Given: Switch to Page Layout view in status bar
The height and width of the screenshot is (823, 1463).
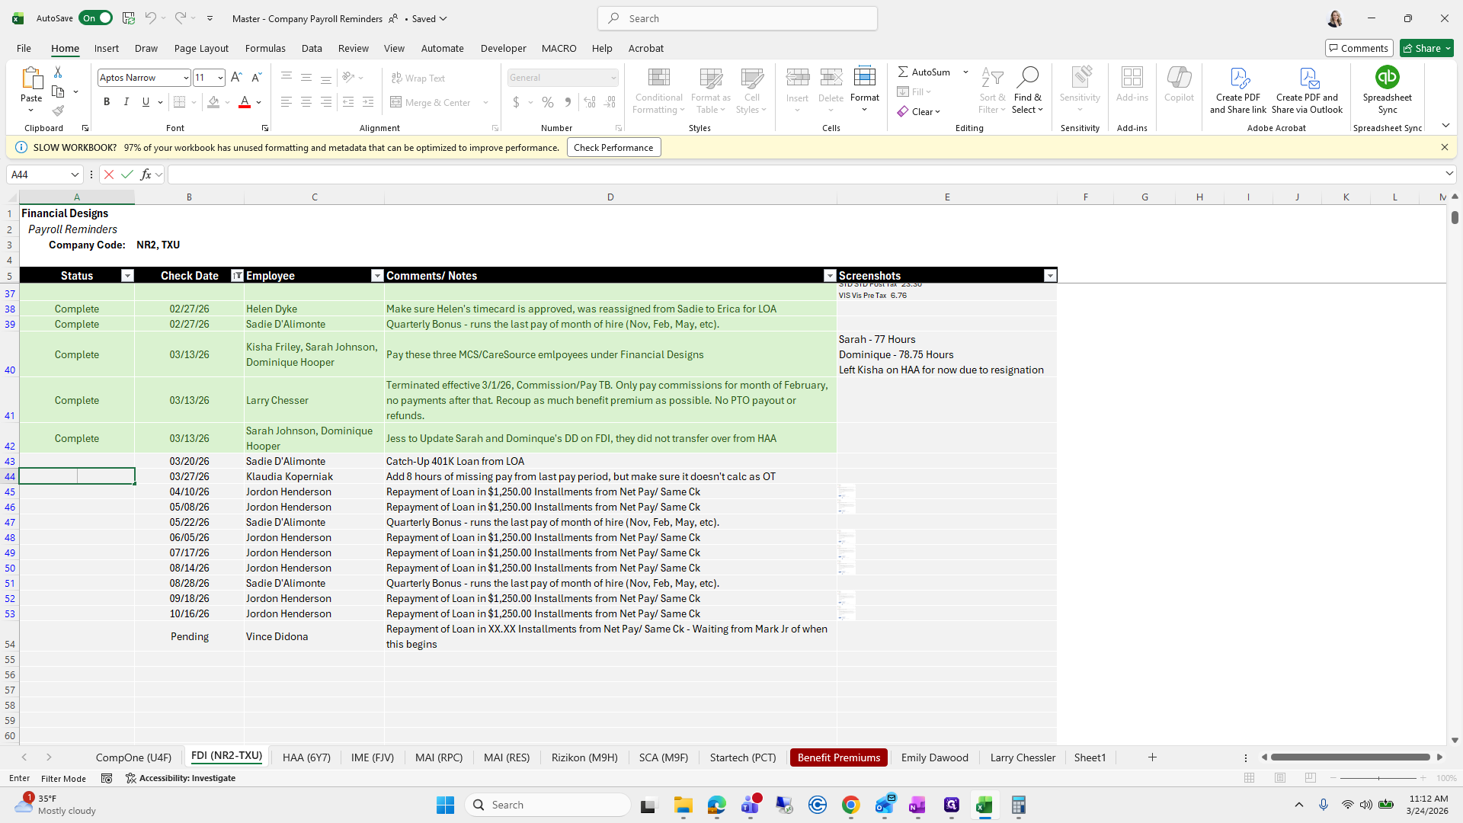Looking at the screenshot, I should (1280, 778).
